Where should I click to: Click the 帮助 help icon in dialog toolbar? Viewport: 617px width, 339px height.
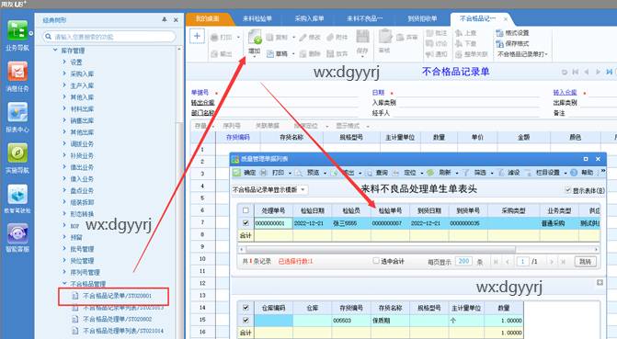point(574,173)
